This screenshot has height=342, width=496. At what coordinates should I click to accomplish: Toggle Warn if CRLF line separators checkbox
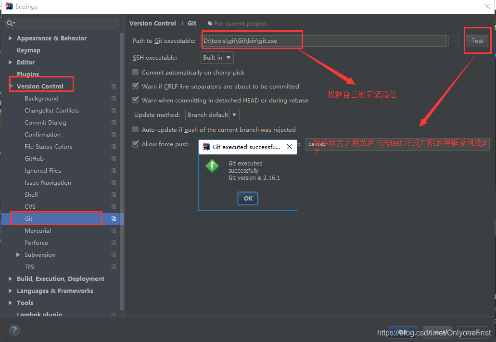click(x=135, y=86)
